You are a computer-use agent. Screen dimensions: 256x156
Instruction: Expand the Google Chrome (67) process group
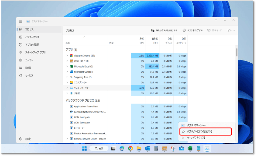pyautogui.click(x=67, y=55)
